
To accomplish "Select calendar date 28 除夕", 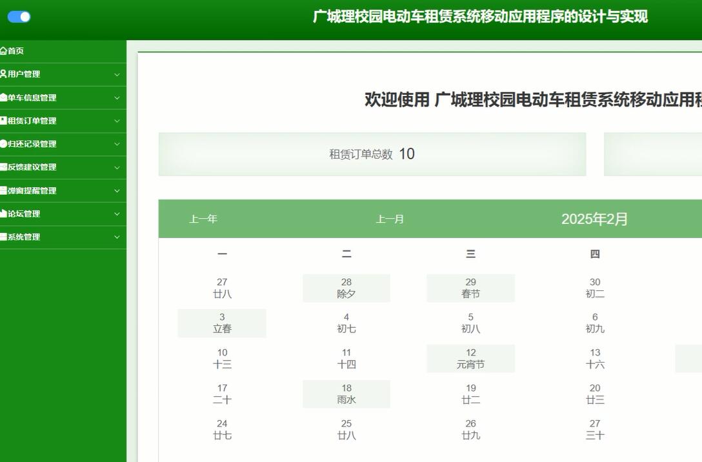I will pos(346,288).
